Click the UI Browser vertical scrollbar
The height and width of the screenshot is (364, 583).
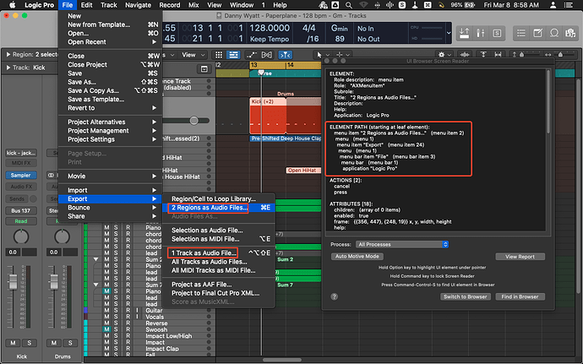[548, 102]
